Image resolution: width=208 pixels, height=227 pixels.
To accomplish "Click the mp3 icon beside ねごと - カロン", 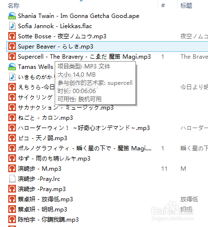I will point(12,118).
